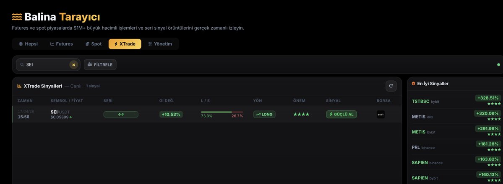
Task: Click the double up-arrow series badge
Action: click(x=121, y=114)
